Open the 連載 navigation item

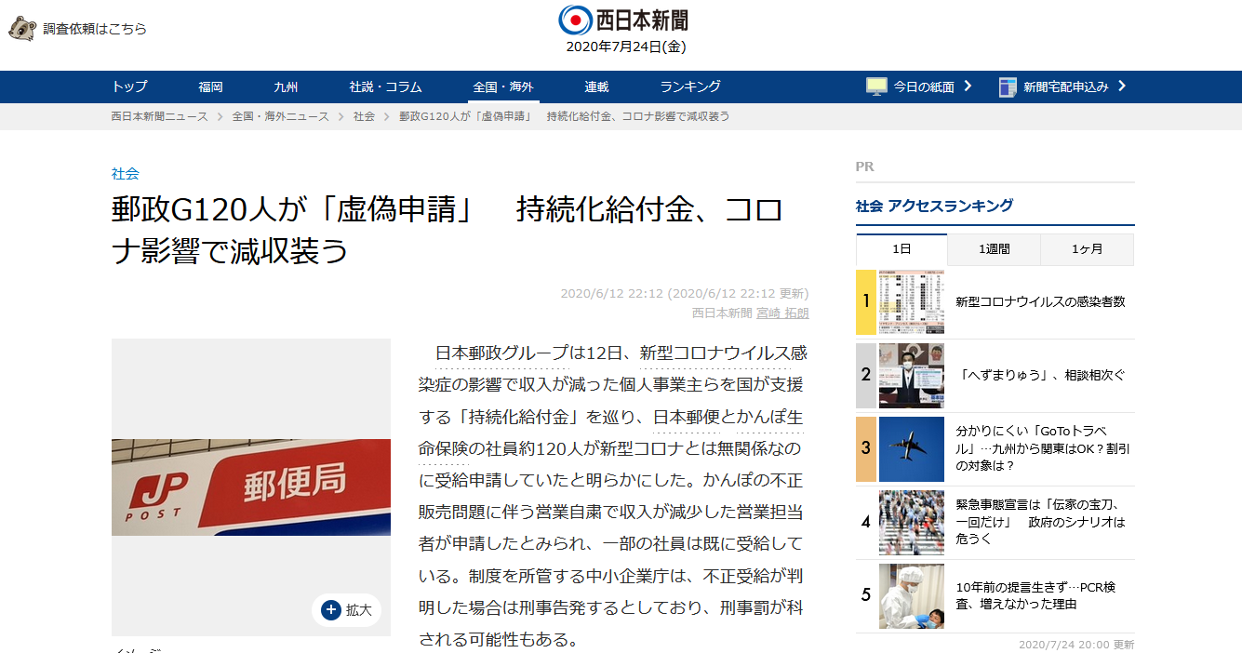tap(596, 87)
